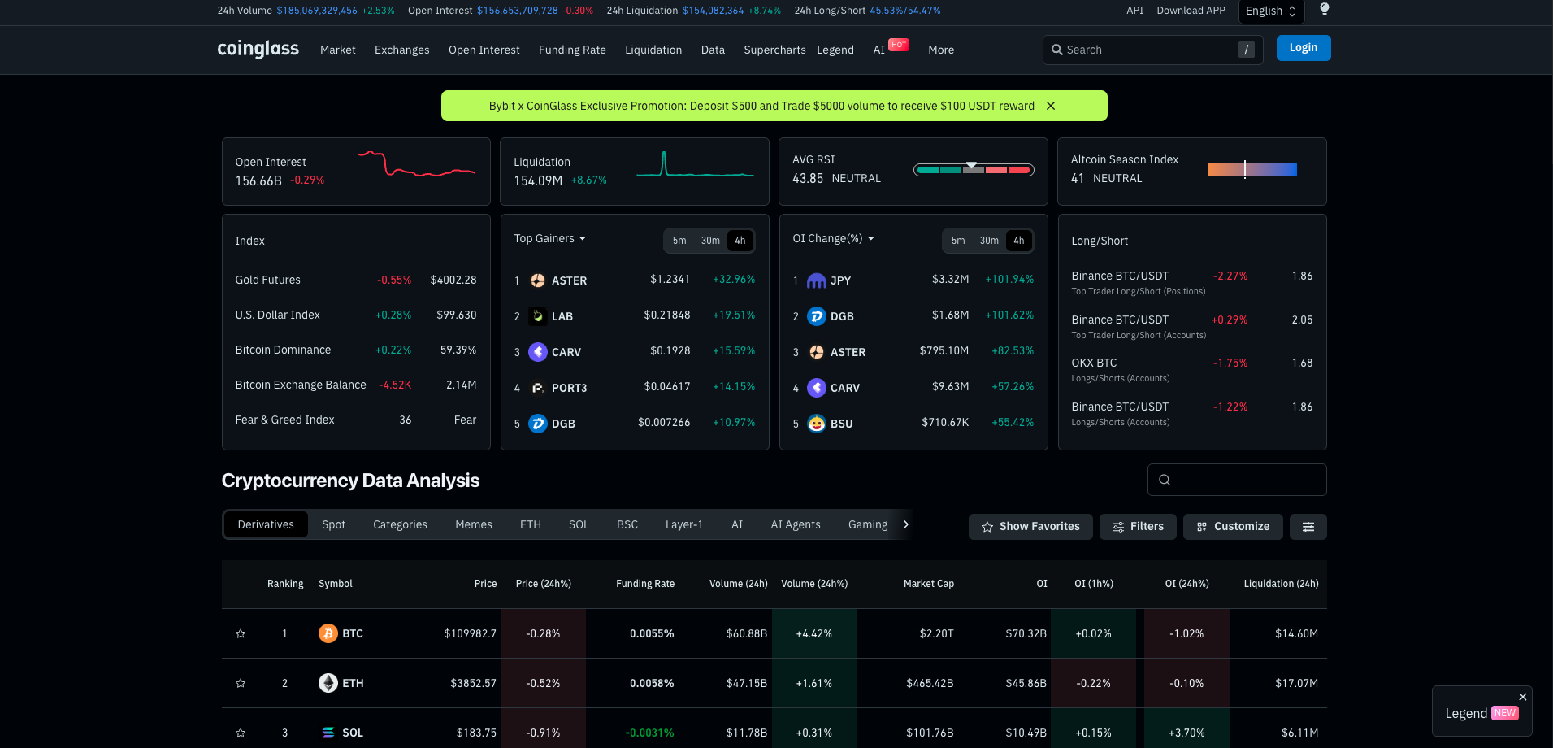Viewport: 1553px width, 748px height.
Task: Click the BTC coin icon in table
Action: [328, 633]
